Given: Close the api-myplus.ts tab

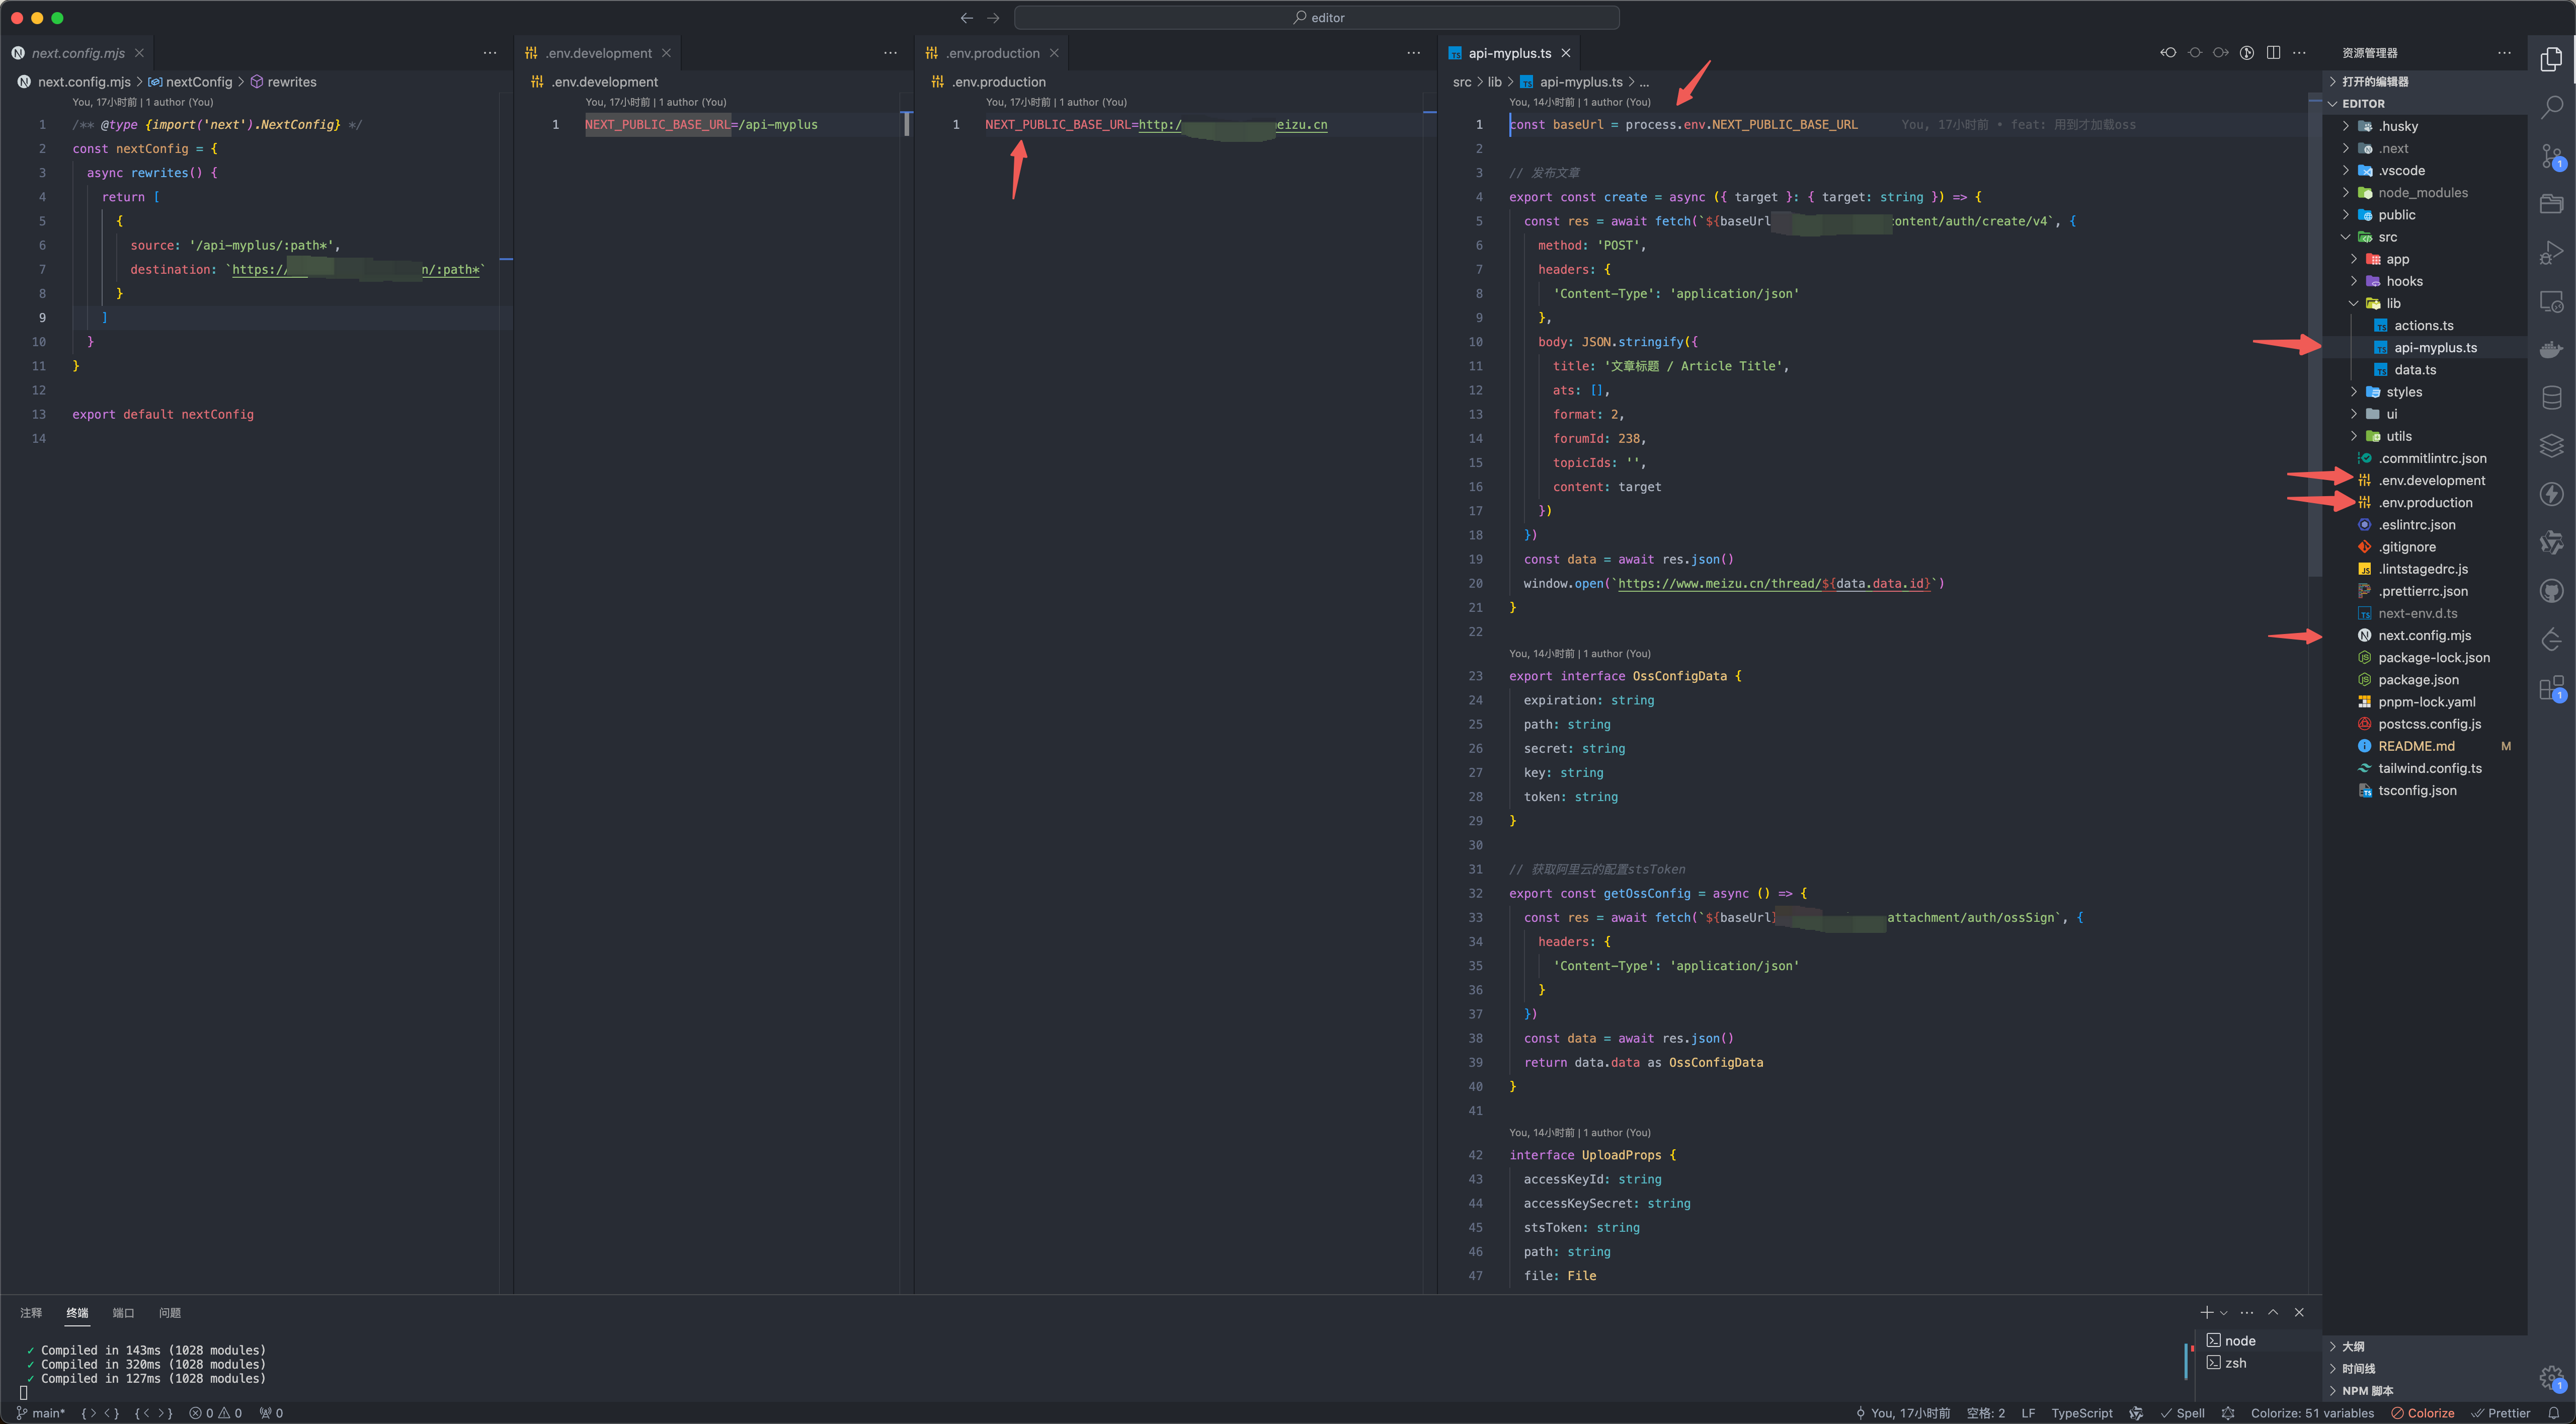Looking at the screenshot, I should [x=1566, y=53].
